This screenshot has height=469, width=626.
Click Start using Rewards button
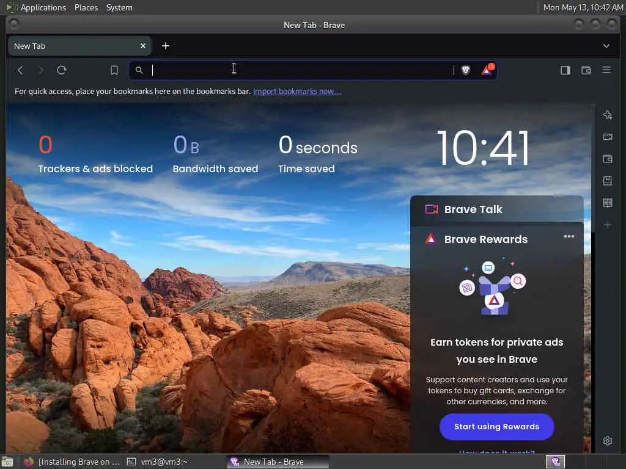coord(496,427)
